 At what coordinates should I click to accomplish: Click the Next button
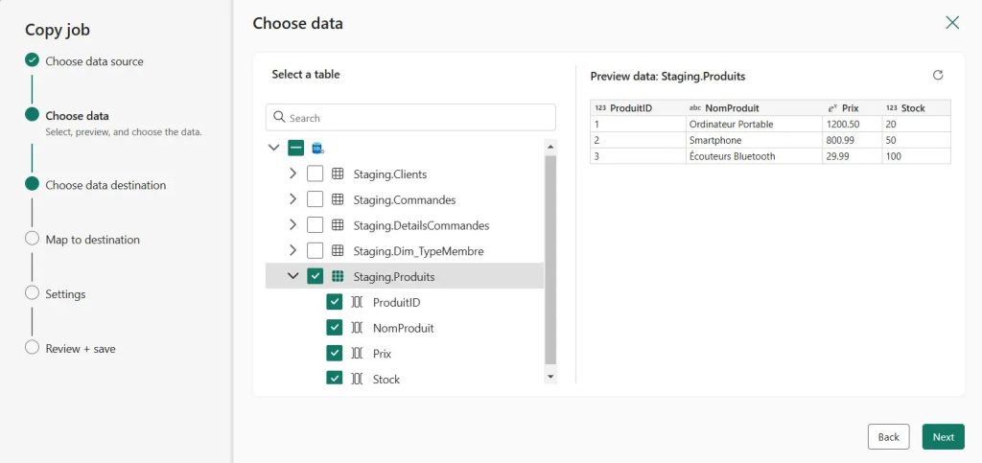click(x=944, y=437)
